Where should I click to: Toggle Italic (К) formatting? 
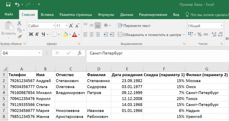click(37, 34)
